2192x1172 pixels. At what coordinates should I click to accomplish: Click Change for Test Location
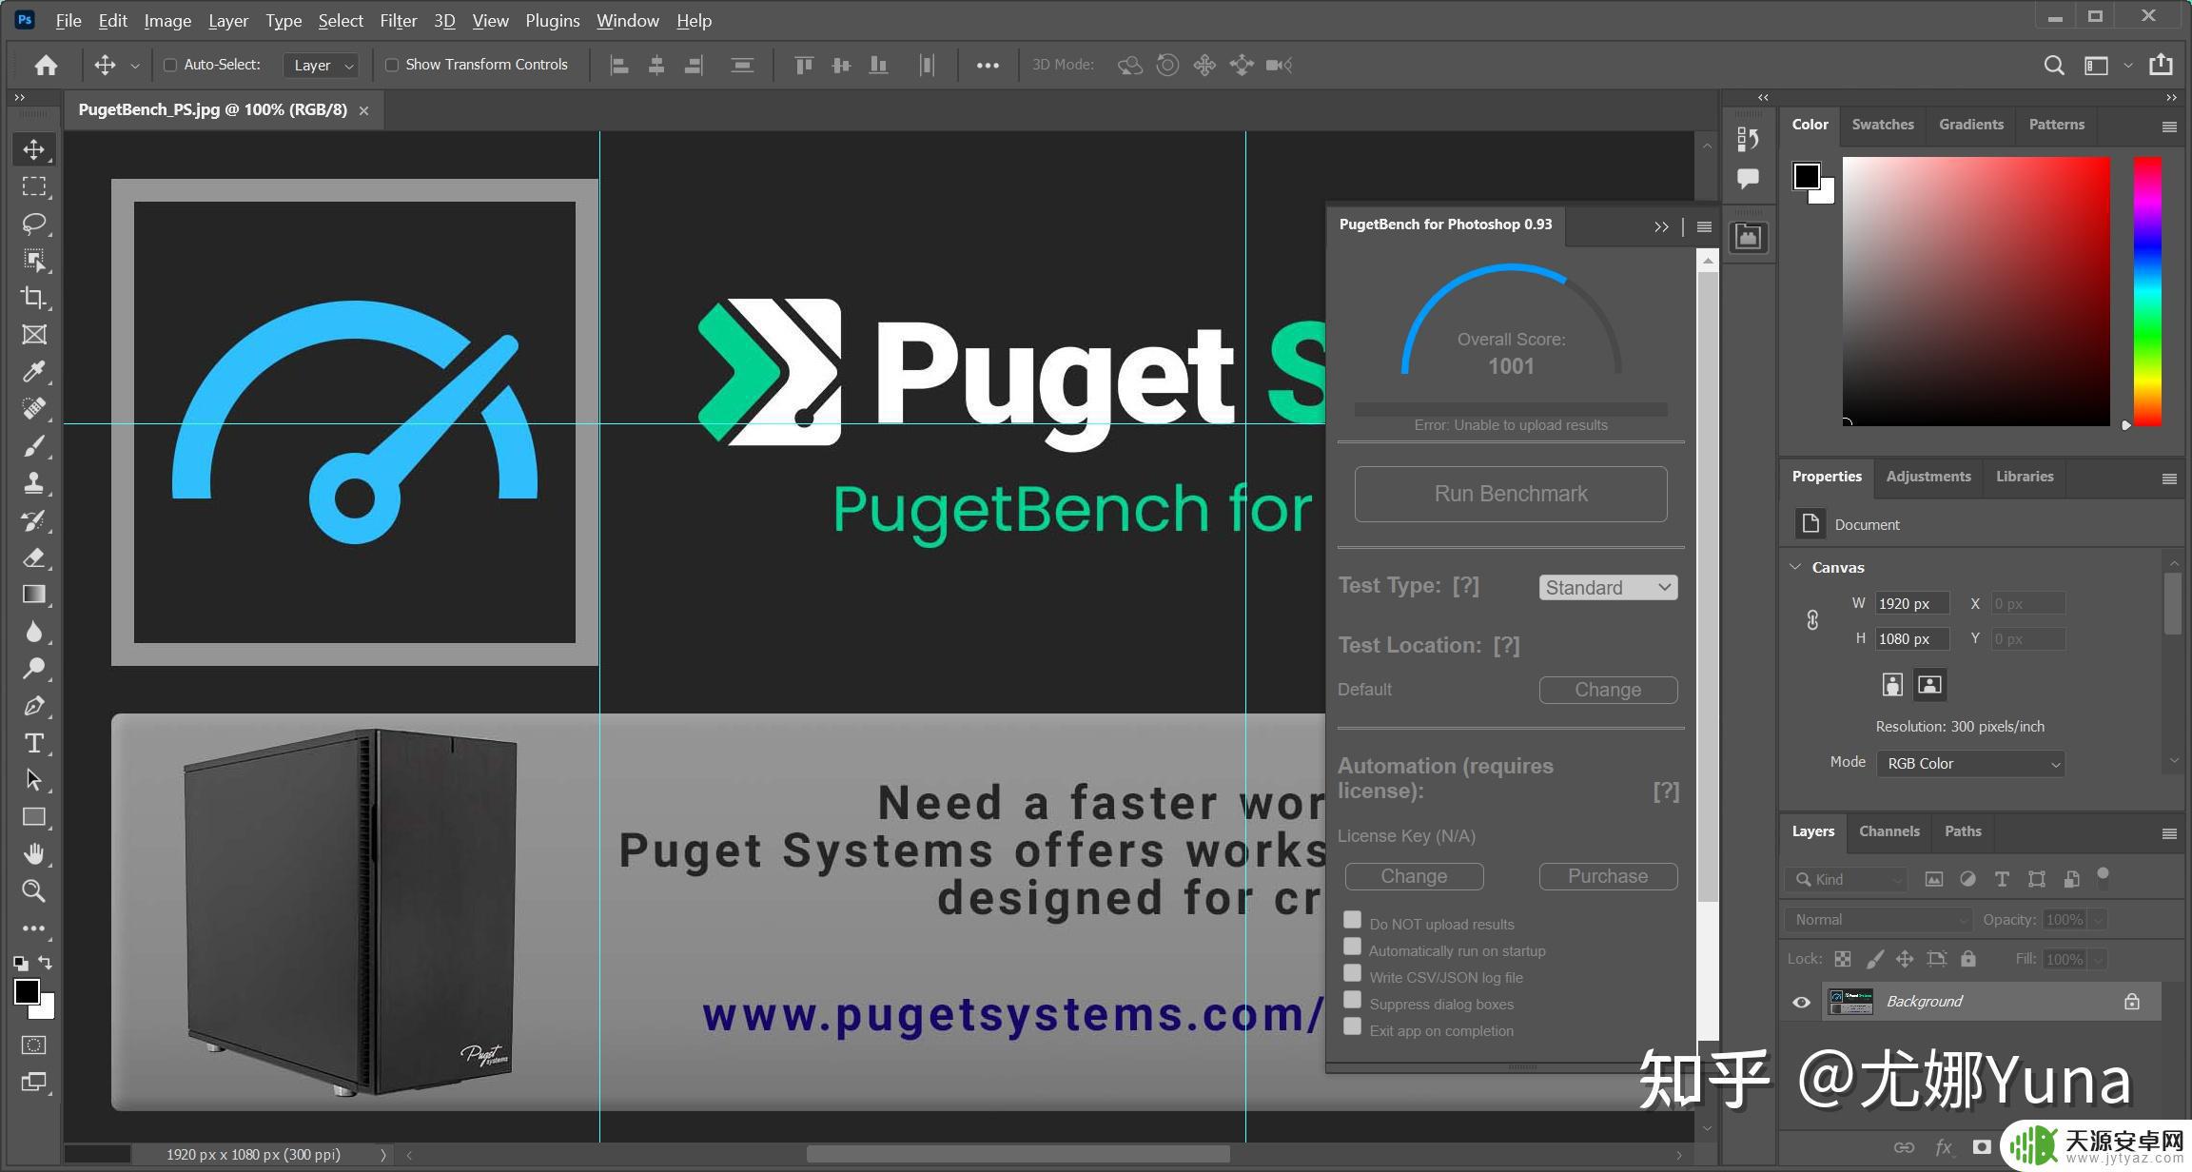point(1608,690)
